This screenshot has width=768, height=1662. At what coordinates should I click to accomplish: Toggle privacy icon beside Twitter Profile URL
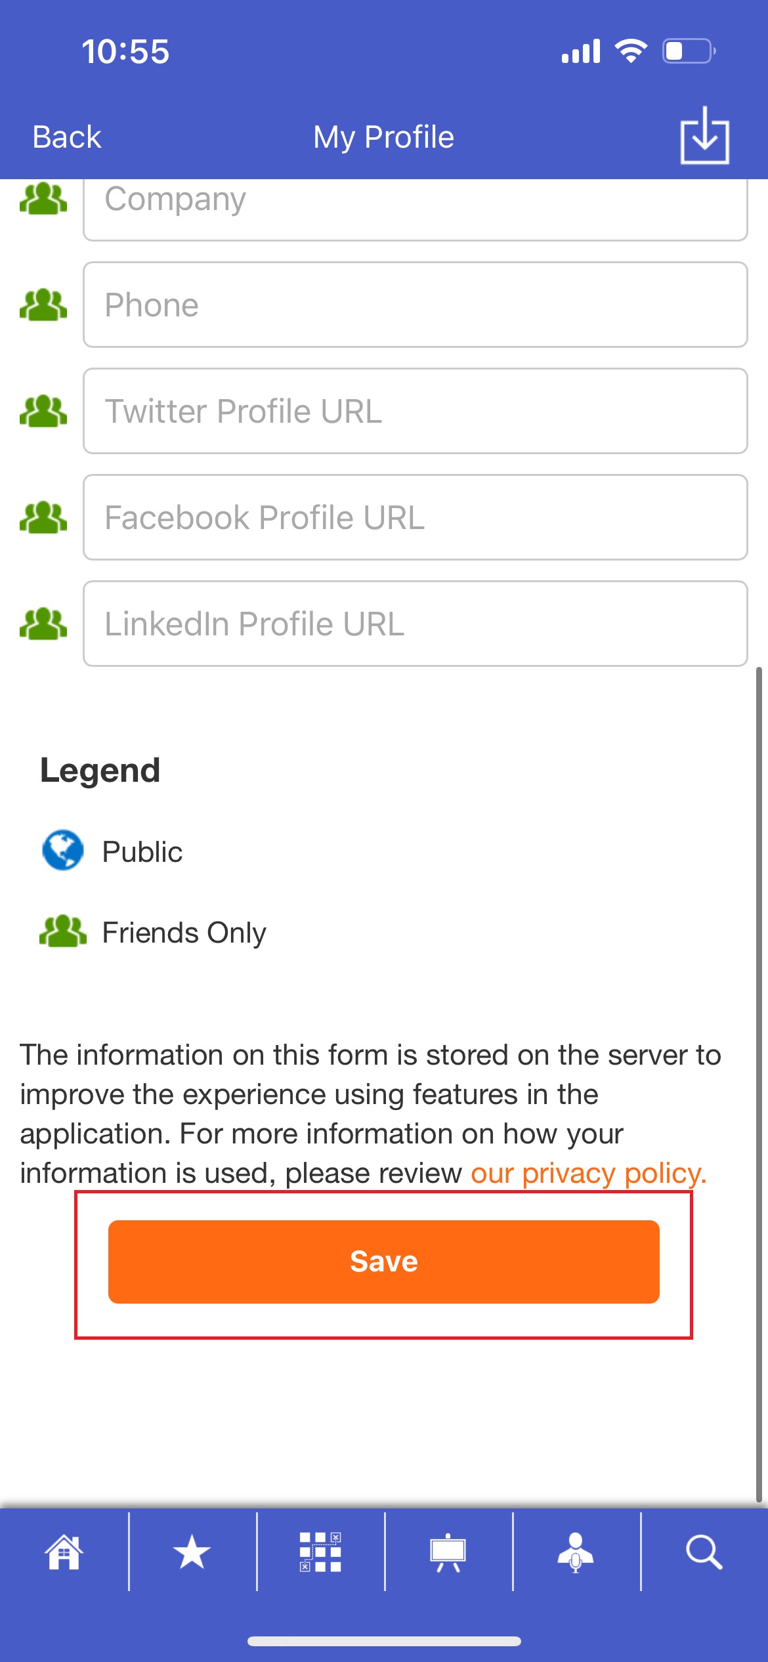[x=43, y=411]
